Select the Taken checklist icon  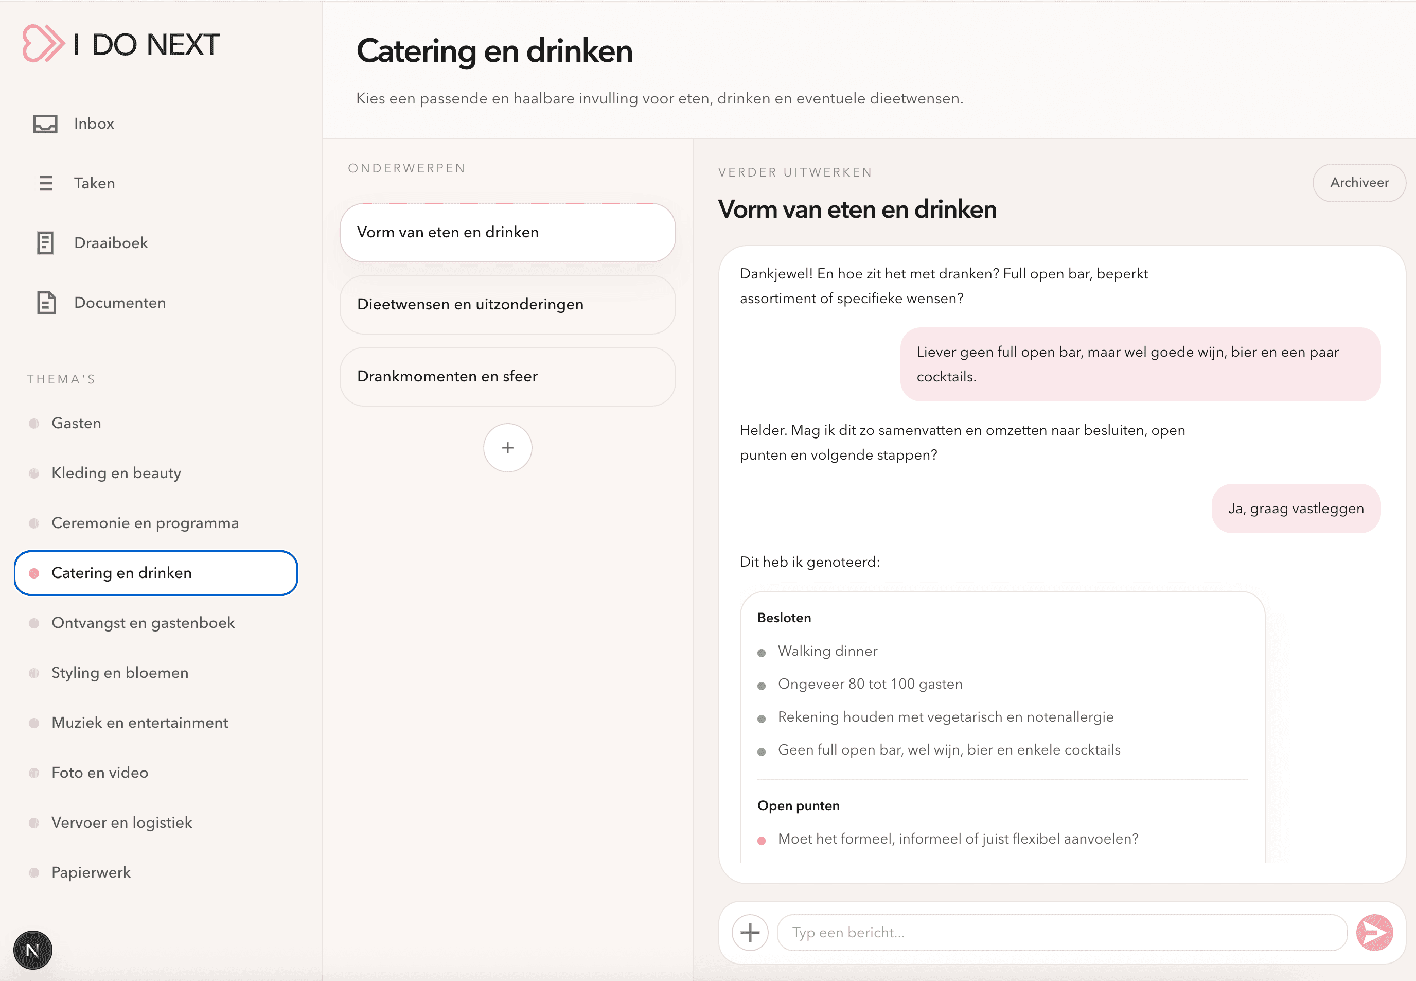click(46, 183)
